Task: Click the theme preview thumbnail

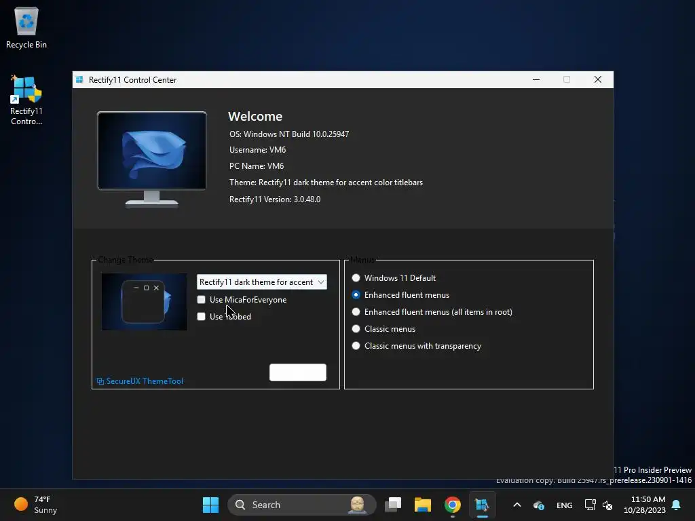Action: [x=144, y=302]
